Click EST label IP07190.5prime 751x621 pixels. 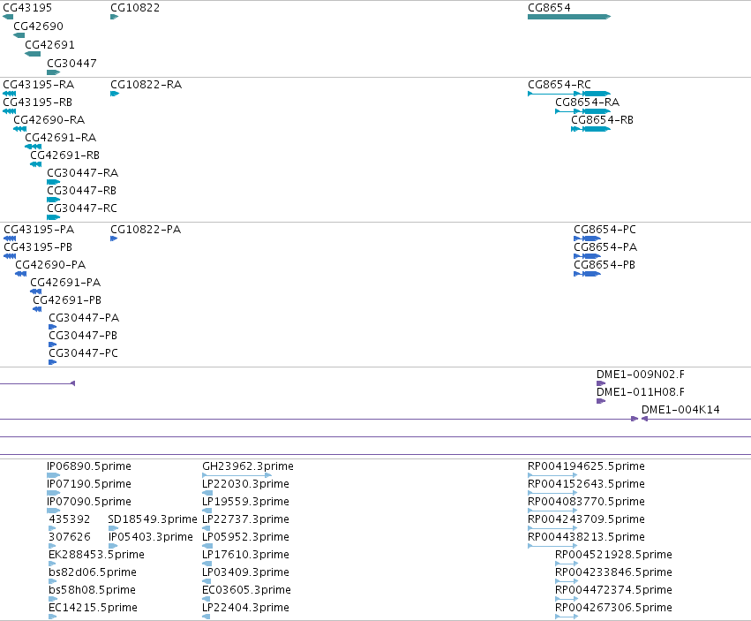[x=89, y=484]
